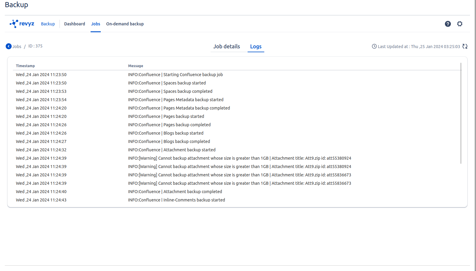Click the back arrow beside Jobs
Viewport: 476px width, 271px height.
pyautogui.click(x=9, y=46)
